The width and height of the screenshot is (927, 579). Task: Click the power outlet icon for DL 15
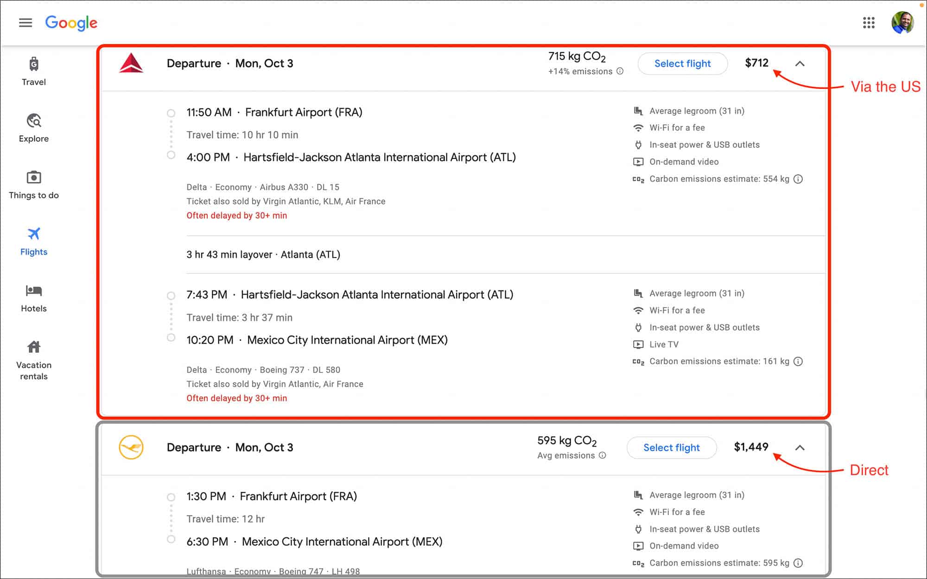pyautogui.click(x=638, y=145)
